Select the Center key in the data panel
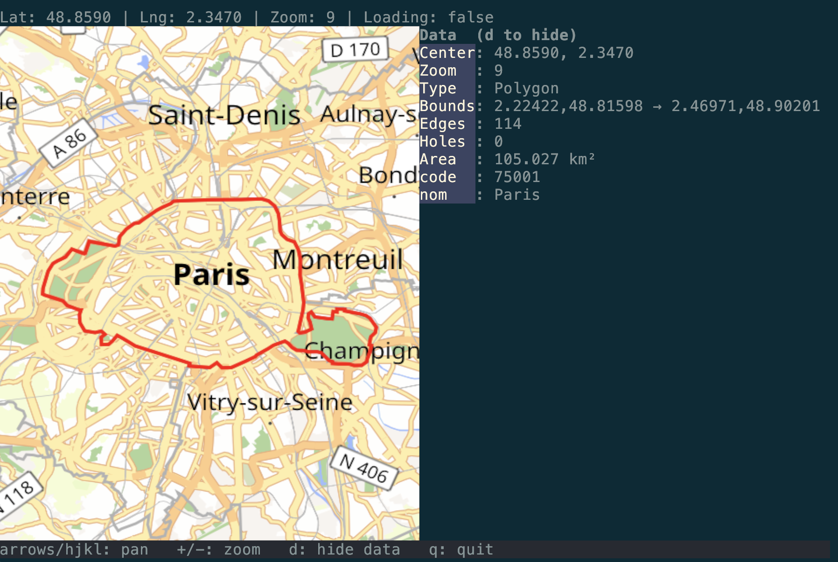This screenshot has width=838, height=562. (x=447, y=53)
